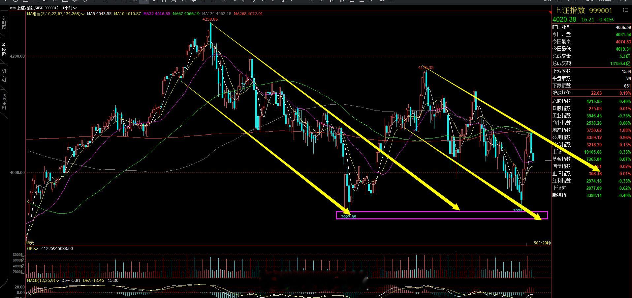Select B股指数 in the index list

[592, 109]
